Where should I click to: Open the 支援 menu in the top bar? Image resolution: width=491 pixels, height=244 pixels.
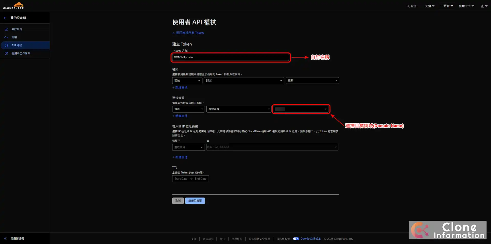[x=429, y=6]
